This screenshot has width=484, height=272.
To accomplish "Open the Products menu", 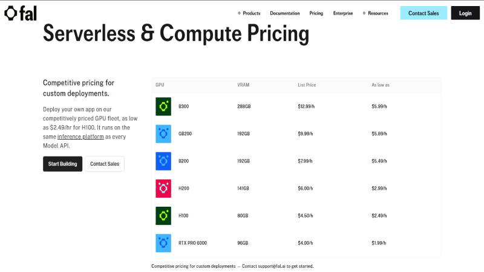I will coord(249,13).
